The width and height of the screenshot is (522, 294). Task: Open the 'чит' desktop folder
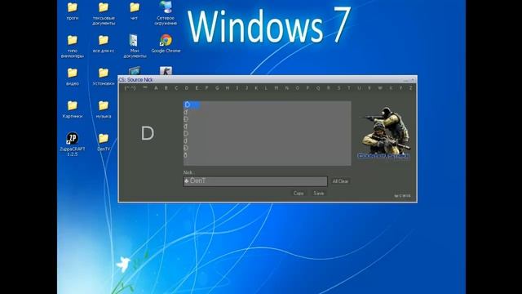134,11
